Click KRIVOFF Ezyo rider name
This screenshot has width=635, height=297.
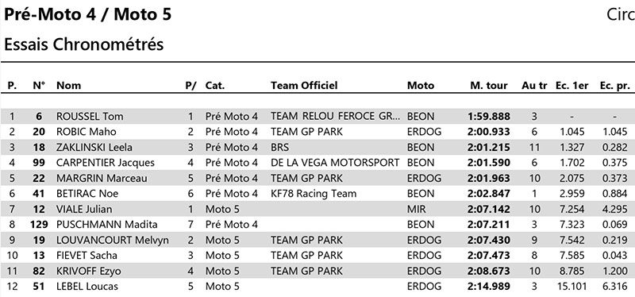(89, 271)
